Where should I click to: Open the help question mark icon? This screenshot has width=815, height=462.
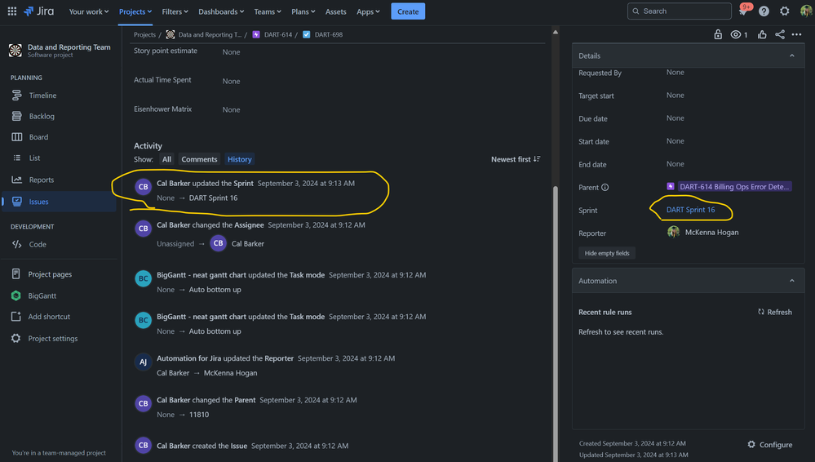pos(764,11)
